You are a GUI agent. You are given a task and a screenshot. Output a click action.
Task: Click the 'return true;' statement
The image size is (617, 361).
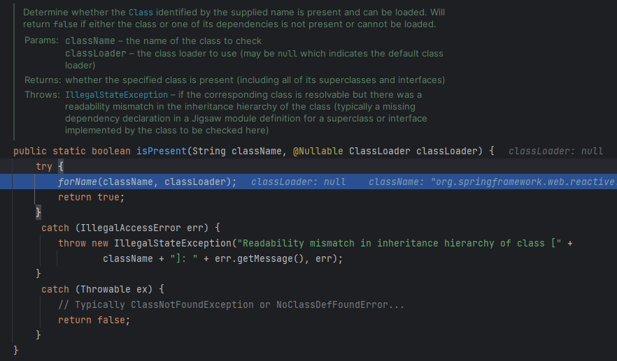tap(91, 197)
